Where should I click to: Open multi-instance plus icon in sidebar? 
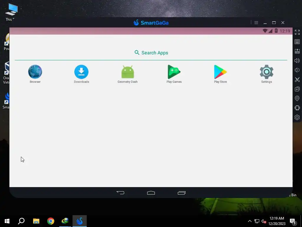297,89
